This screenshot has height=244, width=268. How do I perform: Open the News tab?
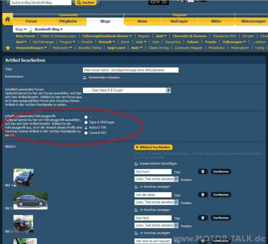[142, 21]
